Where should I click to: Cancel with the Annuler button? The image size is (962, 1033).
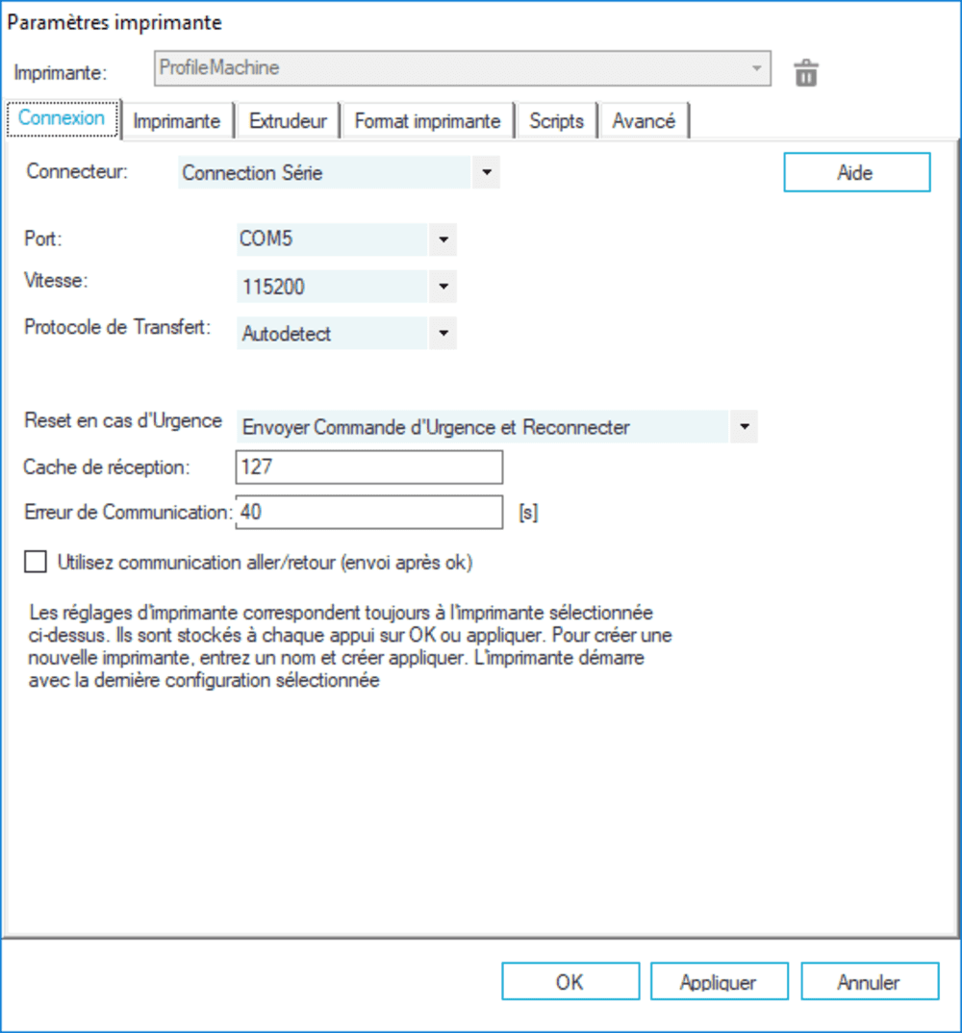870,982
